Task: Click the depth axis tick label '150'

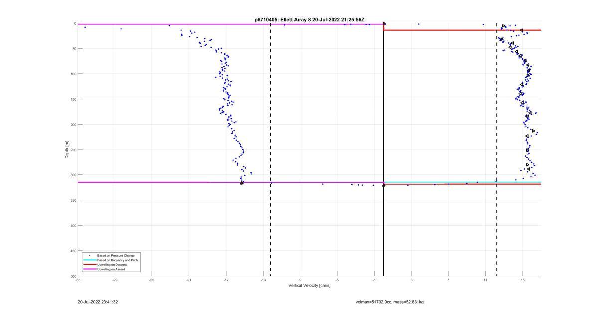Action: point(73,99)
